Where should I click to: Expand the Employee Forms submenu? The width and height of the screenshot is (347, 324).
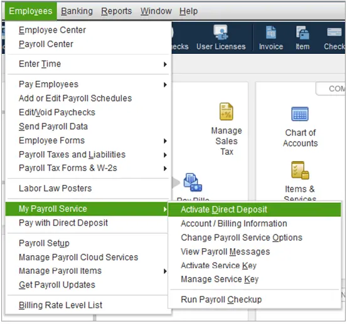point(88,140)
